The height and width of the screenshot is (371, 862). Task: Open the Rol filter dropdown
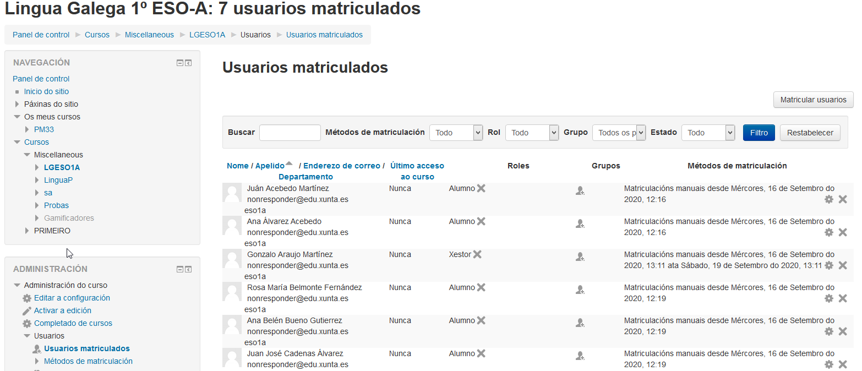[x=532, y=133]
